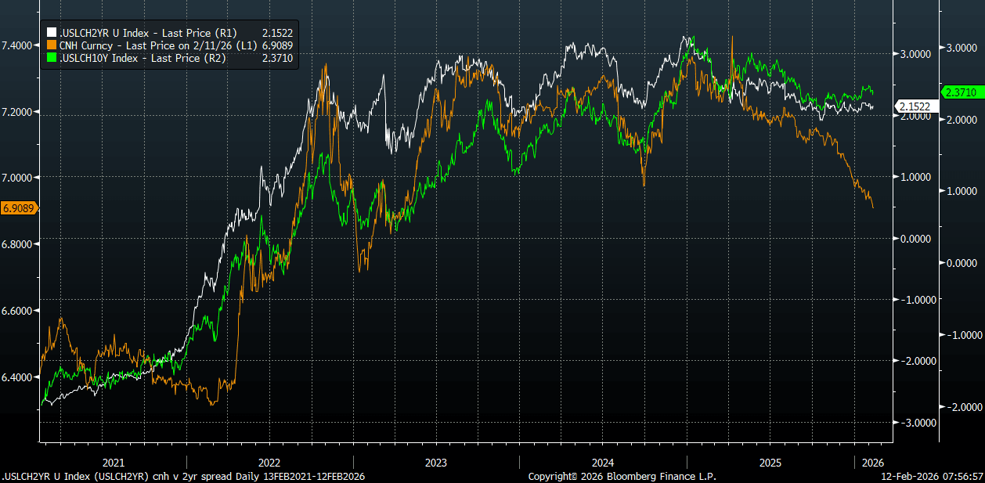Click the 2024 year label on time axis

click(x=603, y=462)
